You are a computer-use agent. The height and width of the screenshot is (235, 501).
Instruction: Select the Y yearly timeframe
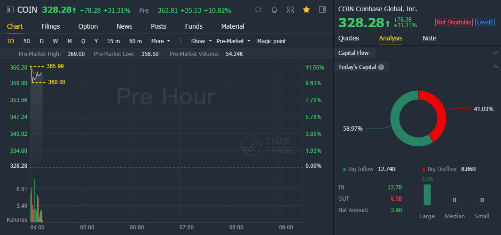(x=96, y=41)
